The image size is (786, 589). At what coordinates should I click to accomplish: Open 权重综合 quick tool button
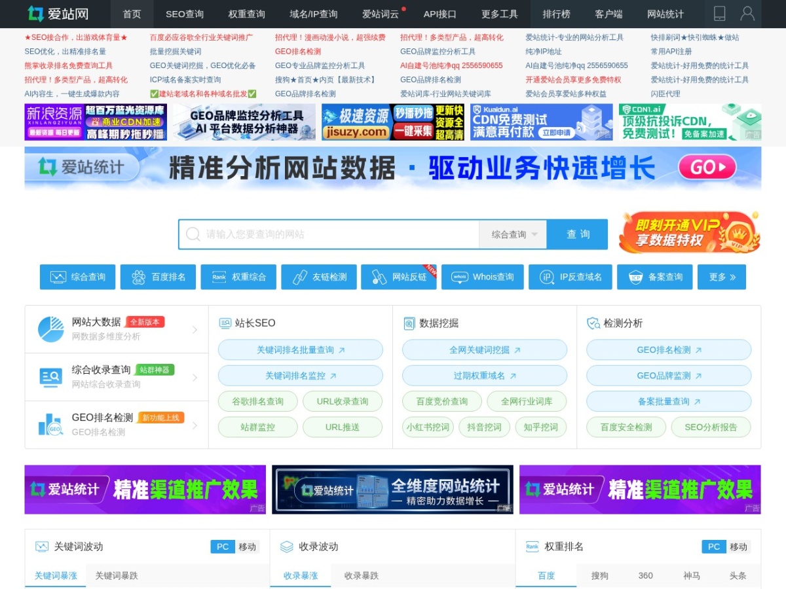pyautogui.click(x=238, y=277)
